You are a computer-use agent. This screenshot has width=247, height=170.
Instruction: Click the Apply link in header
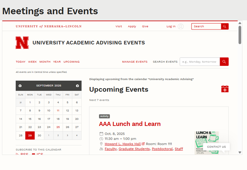(132, 26)
